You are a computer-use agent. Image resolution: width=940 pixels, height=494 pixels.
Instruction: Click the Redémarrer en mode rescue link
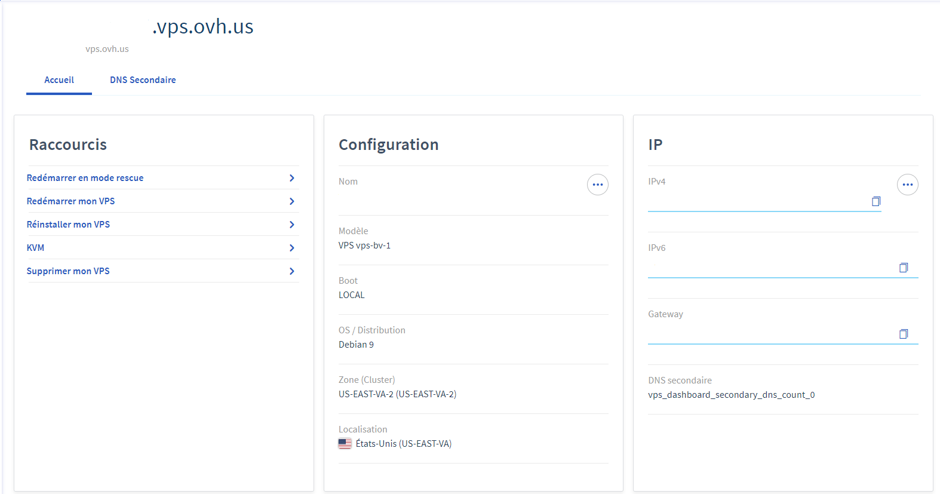click(x=85, y=178)
